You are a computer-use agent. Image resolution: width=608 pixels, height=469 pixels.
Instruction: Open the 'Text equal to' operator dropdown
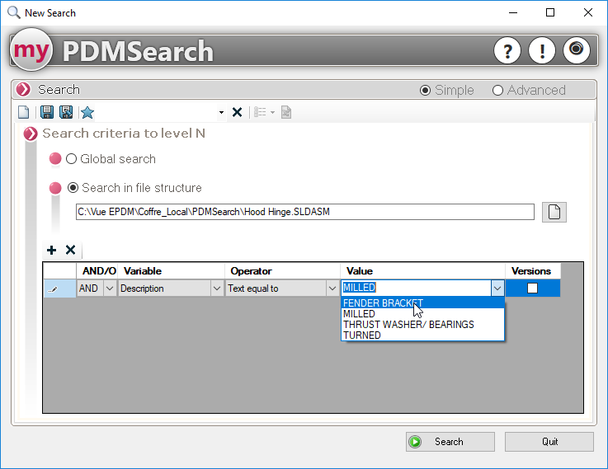pos(332,288)
